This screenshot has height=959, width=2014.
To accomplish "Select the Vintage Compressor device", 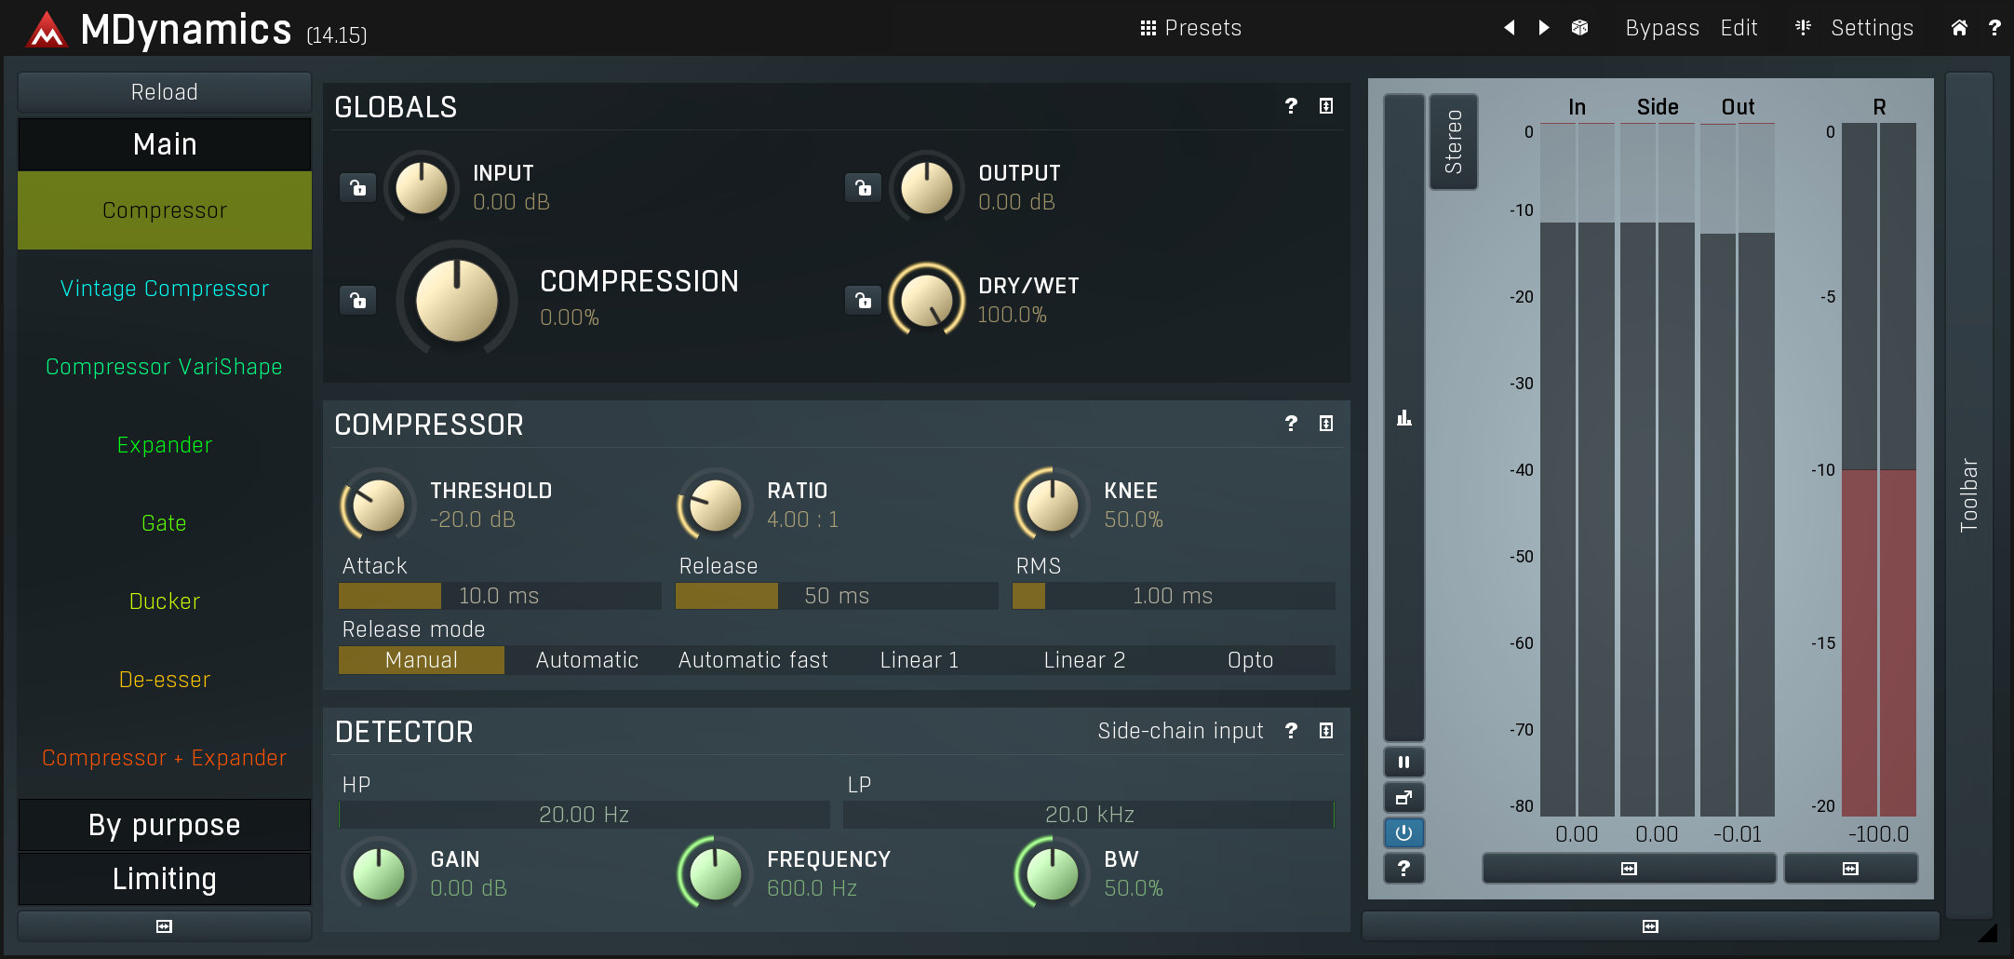I will tap(164, 288).
